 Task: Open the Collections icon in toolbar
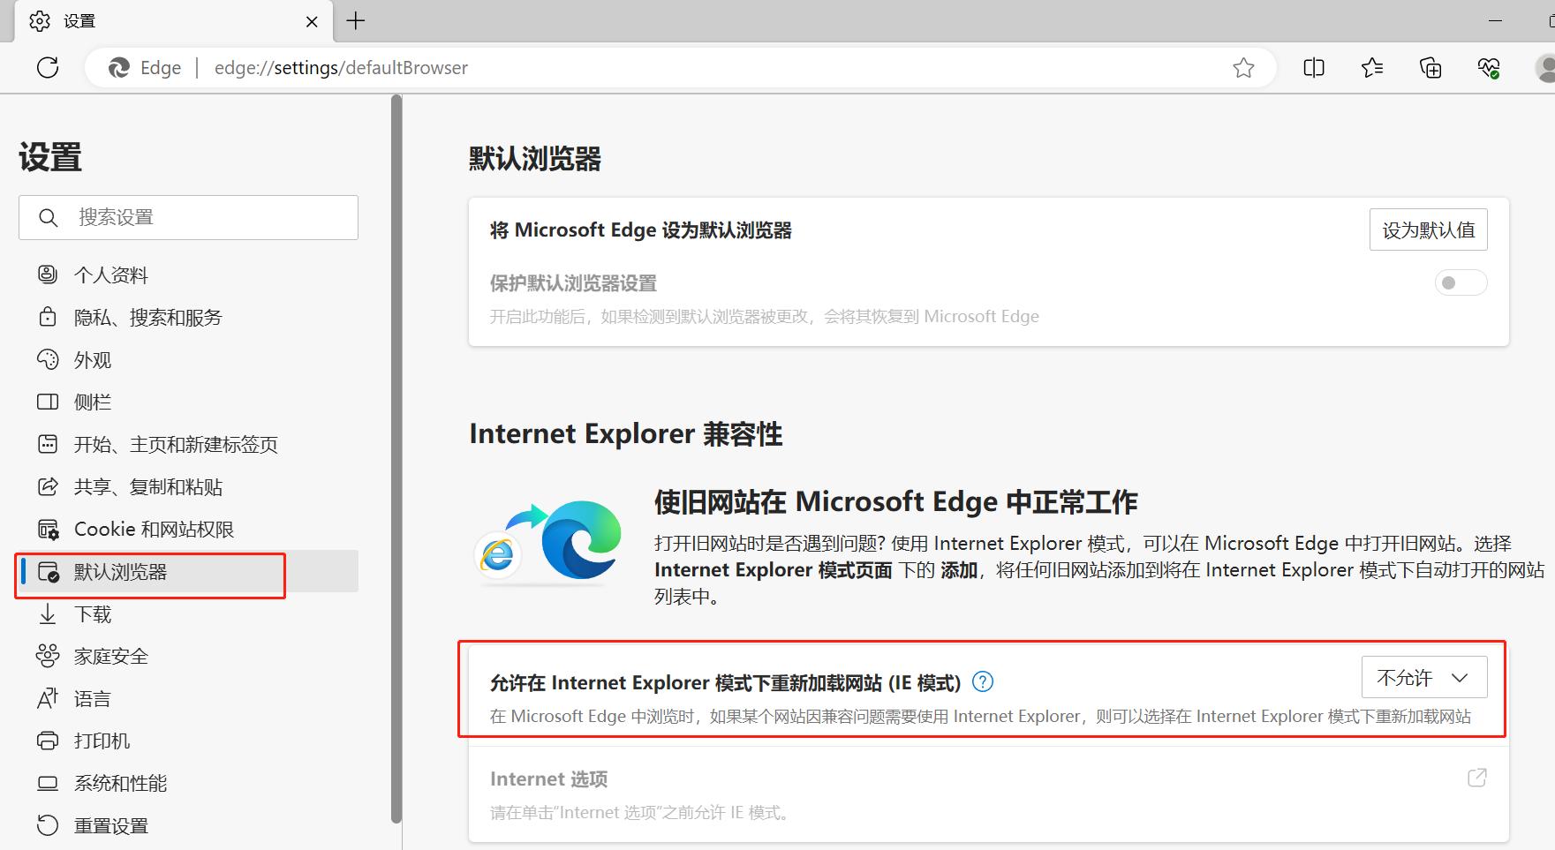1430,67
